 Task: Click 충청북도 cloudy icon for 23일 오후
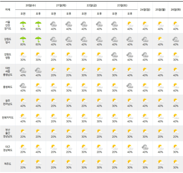[130, 86]
